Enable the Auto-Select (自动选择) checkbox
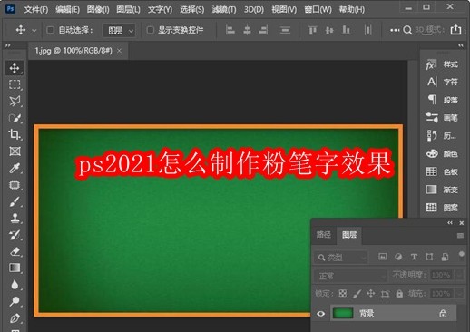Viewport: 470px width, 332px height. pos(50,30)
